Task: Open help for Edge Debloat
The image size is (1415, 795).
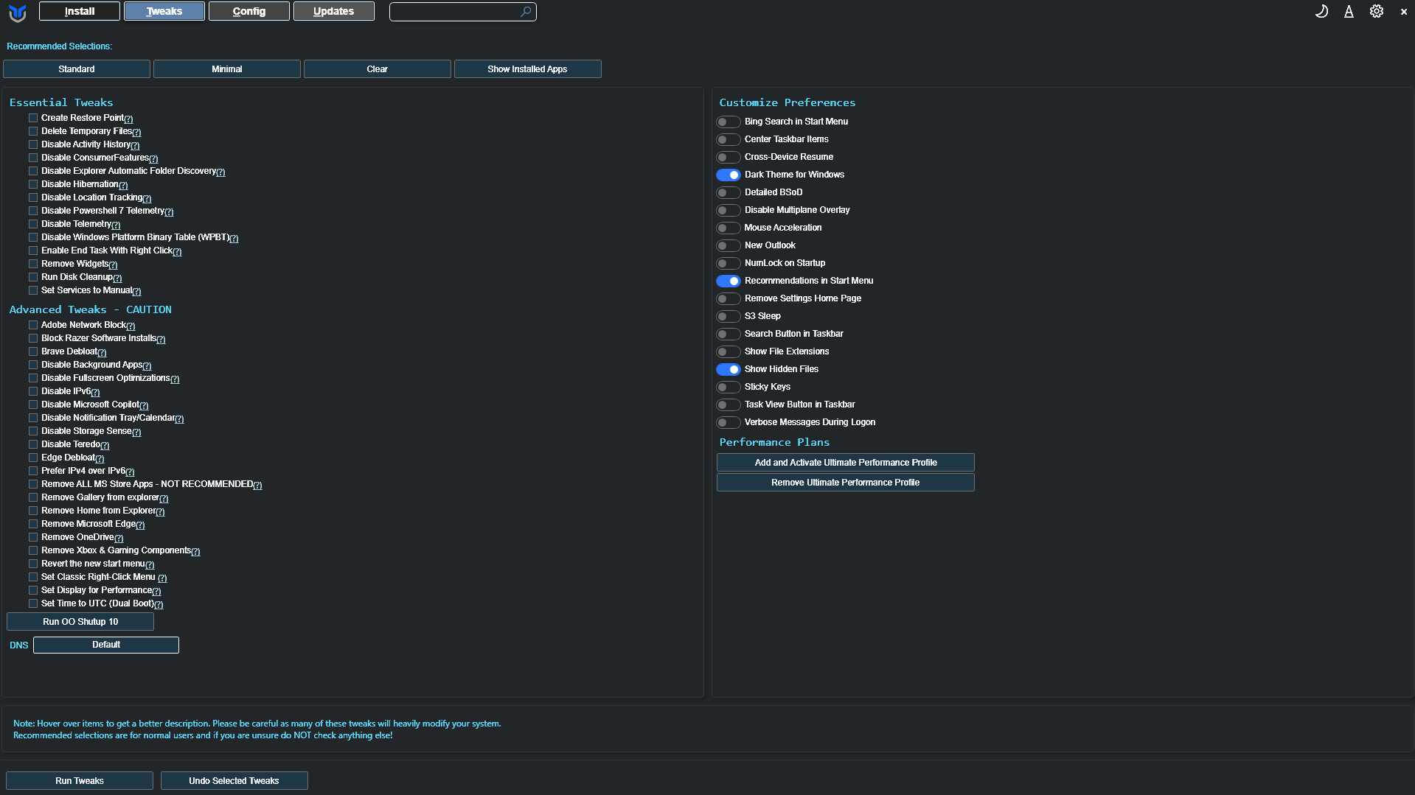Action: (100, 458)
